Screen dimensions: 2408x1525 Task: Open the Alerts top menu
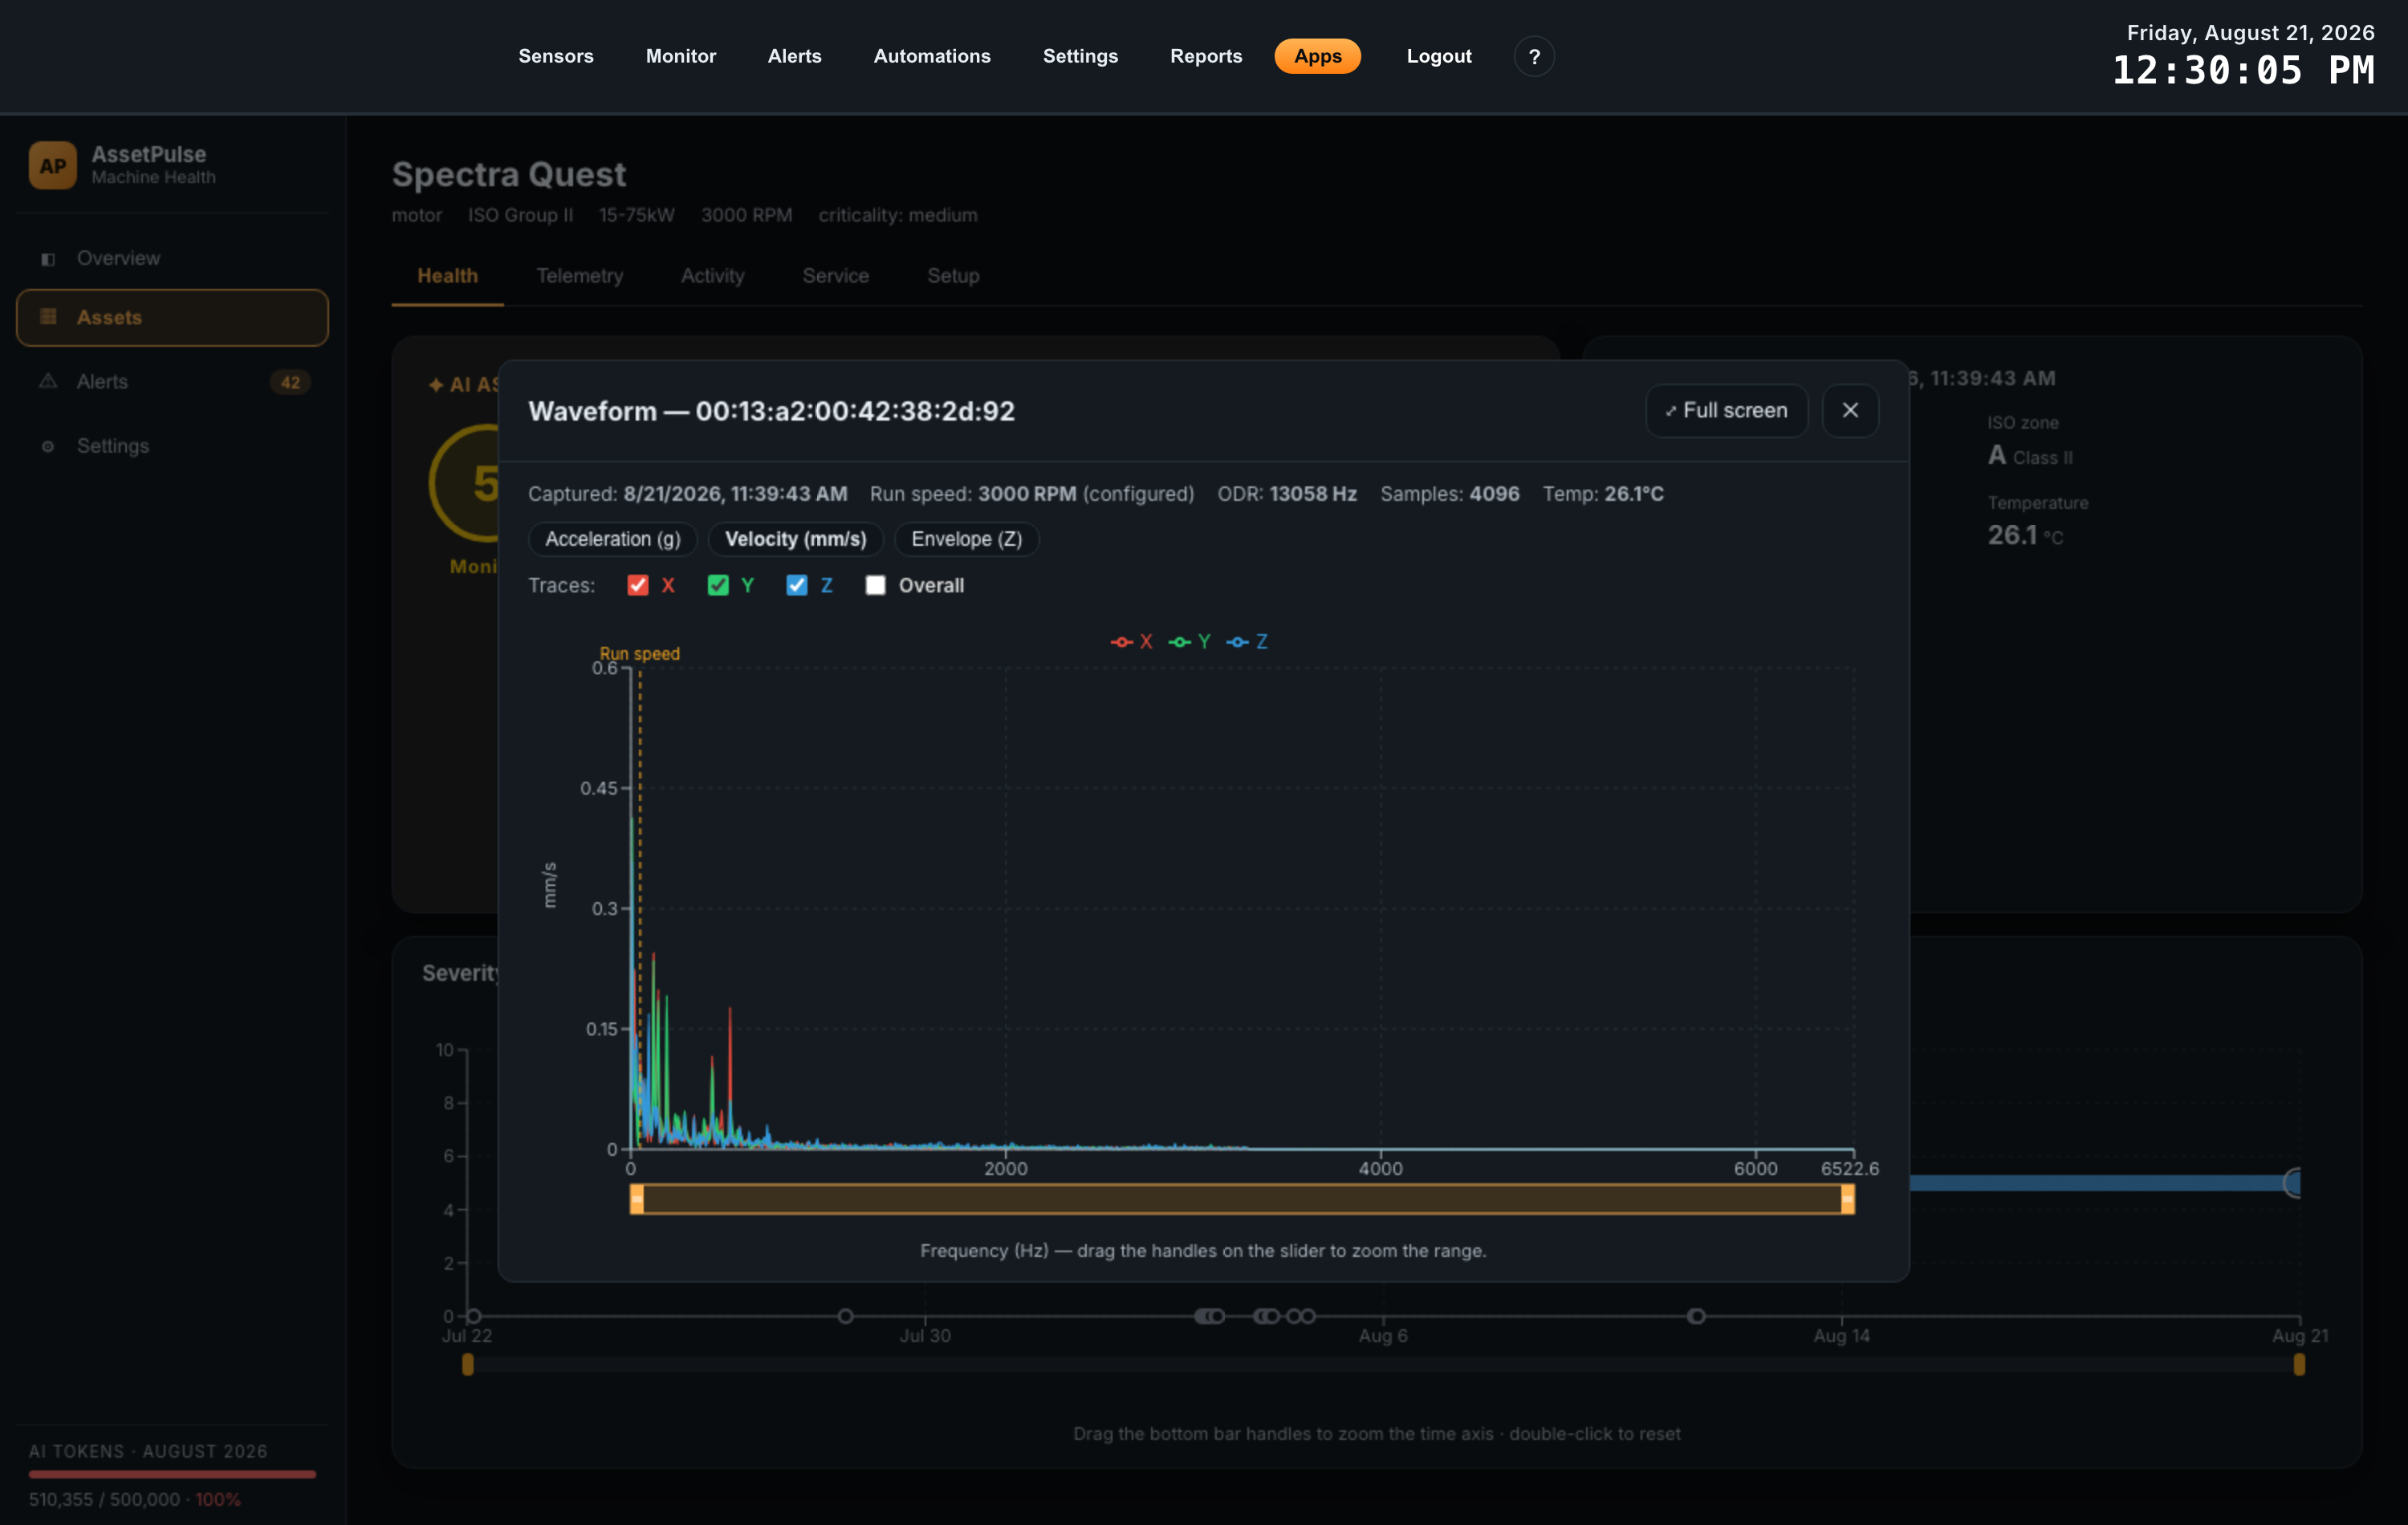click(x=795, y=56)
